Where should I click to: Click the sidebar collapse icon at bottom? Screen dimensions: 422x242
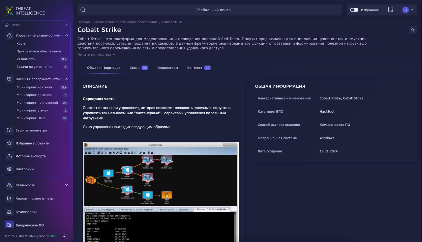point(65,236)
